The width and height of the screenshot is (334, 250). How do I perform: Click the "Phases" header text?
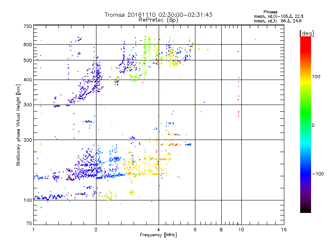(x=270, y=12)
